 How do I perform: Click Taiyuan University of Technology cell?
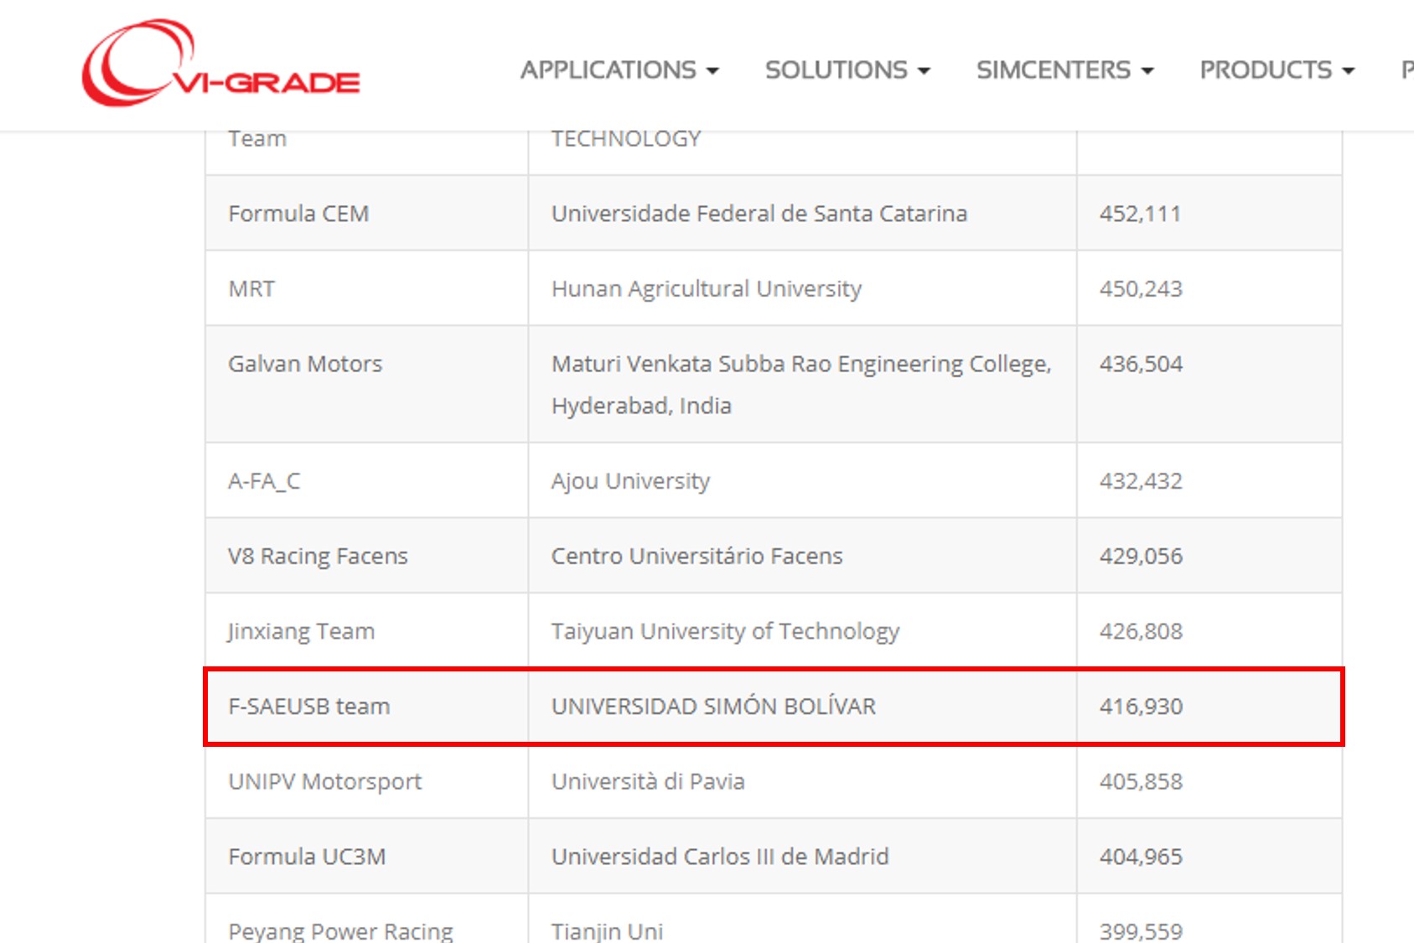point(802,630)
